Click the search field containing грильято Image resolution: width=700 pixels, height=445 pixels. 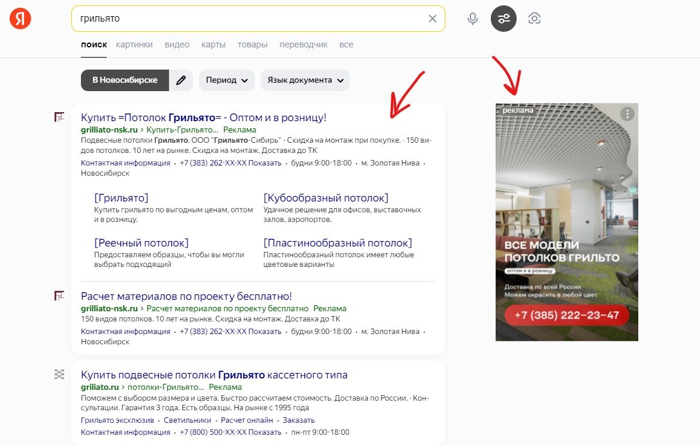click(x=258, y=19)
